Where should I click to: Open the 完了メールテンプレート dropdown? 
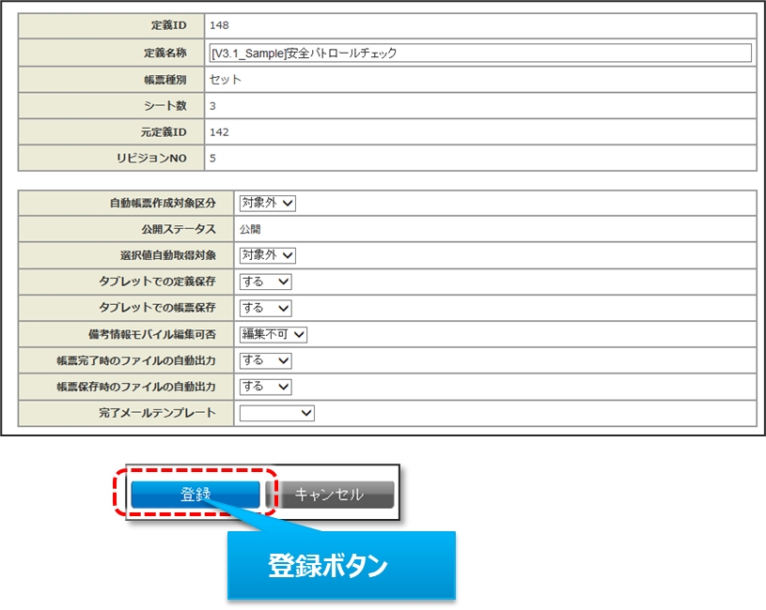pos(276,413)
